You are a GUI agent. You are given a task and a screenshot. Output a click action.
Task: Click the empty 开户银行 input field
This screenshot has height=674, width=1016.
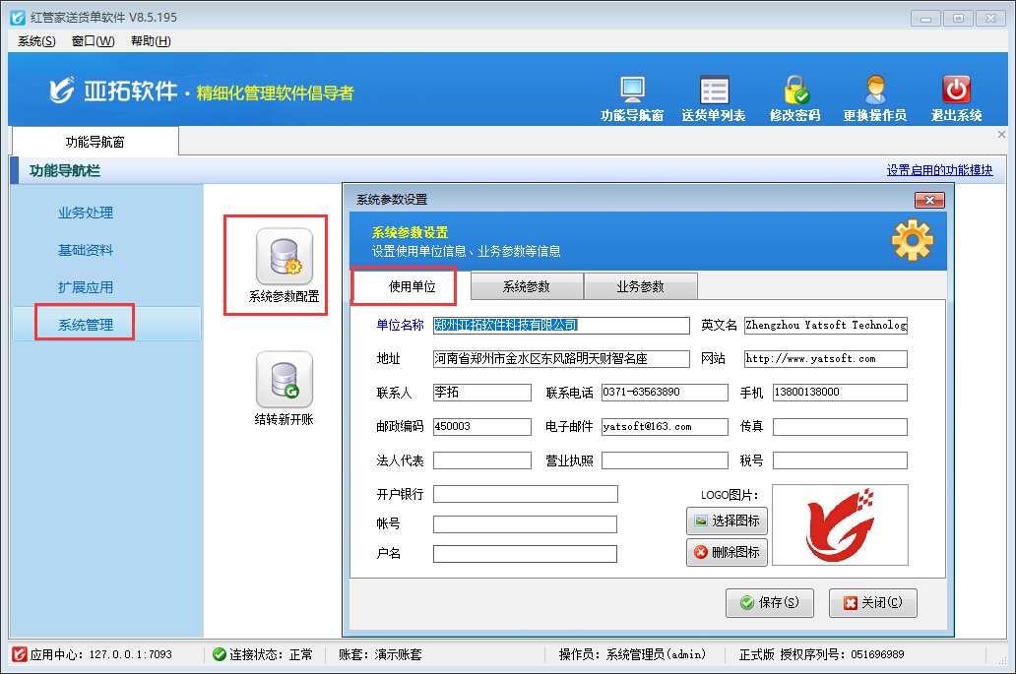526,494
